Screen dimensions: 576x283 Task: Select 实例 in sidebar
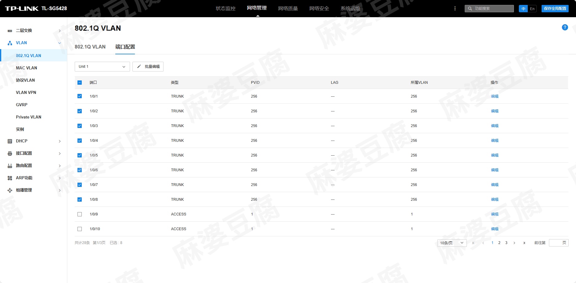click(x=20, y=129)
